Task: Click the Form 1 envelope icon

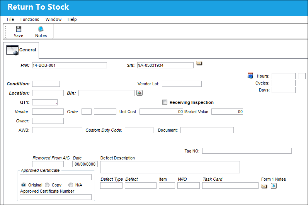Action: (x=264, y=186)
